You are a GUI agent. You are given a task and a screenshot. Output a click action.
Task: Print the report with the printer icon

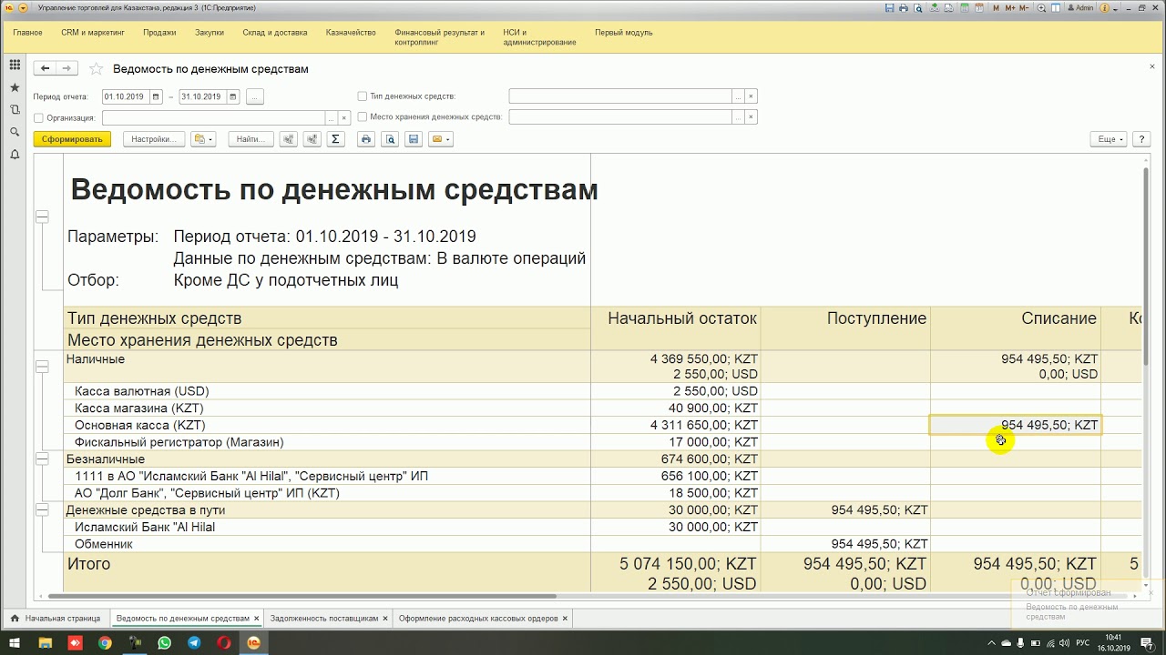coord(366,139)
